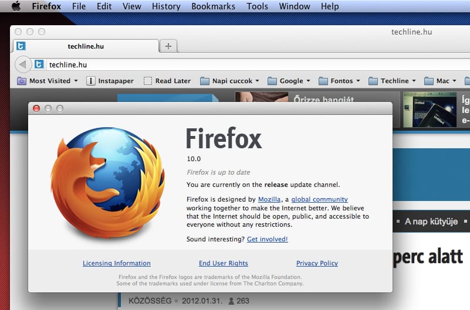Click the 'perc alatt' article headline
470x310 pixels.
[x=428, y=257]
